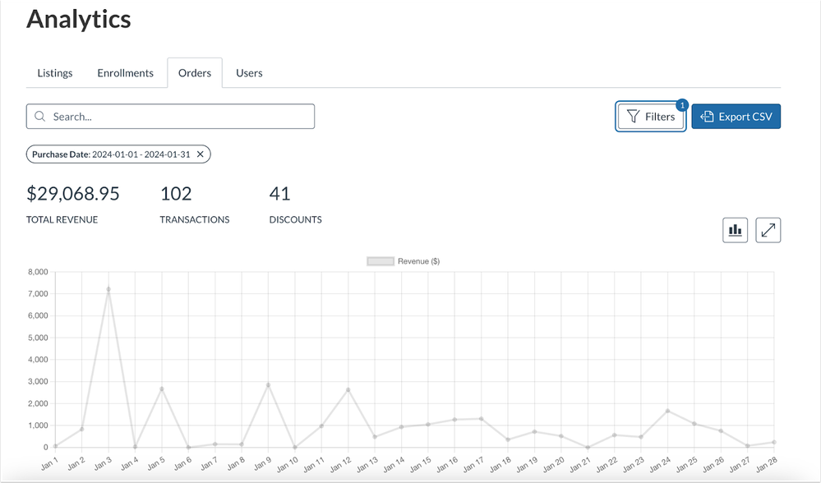The image size is (821, 483).
Task: Open the Listings tab
Action: coord(55,73)
